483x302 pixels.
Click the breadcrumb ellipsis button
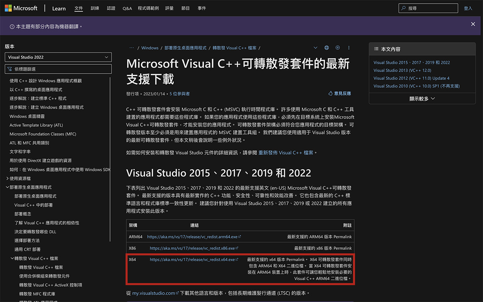(x=131, y=47)
